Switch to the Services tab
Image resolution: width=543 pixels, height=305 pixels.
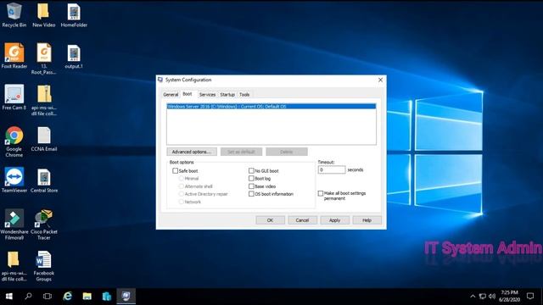tap(207, 94)
